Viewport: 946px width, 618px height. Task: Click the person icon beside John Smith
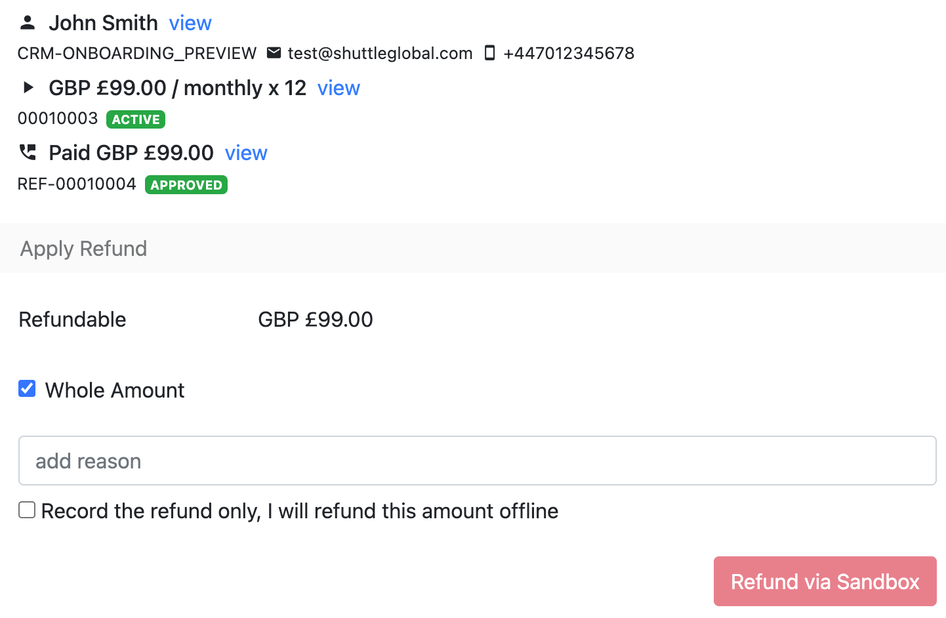26,22
